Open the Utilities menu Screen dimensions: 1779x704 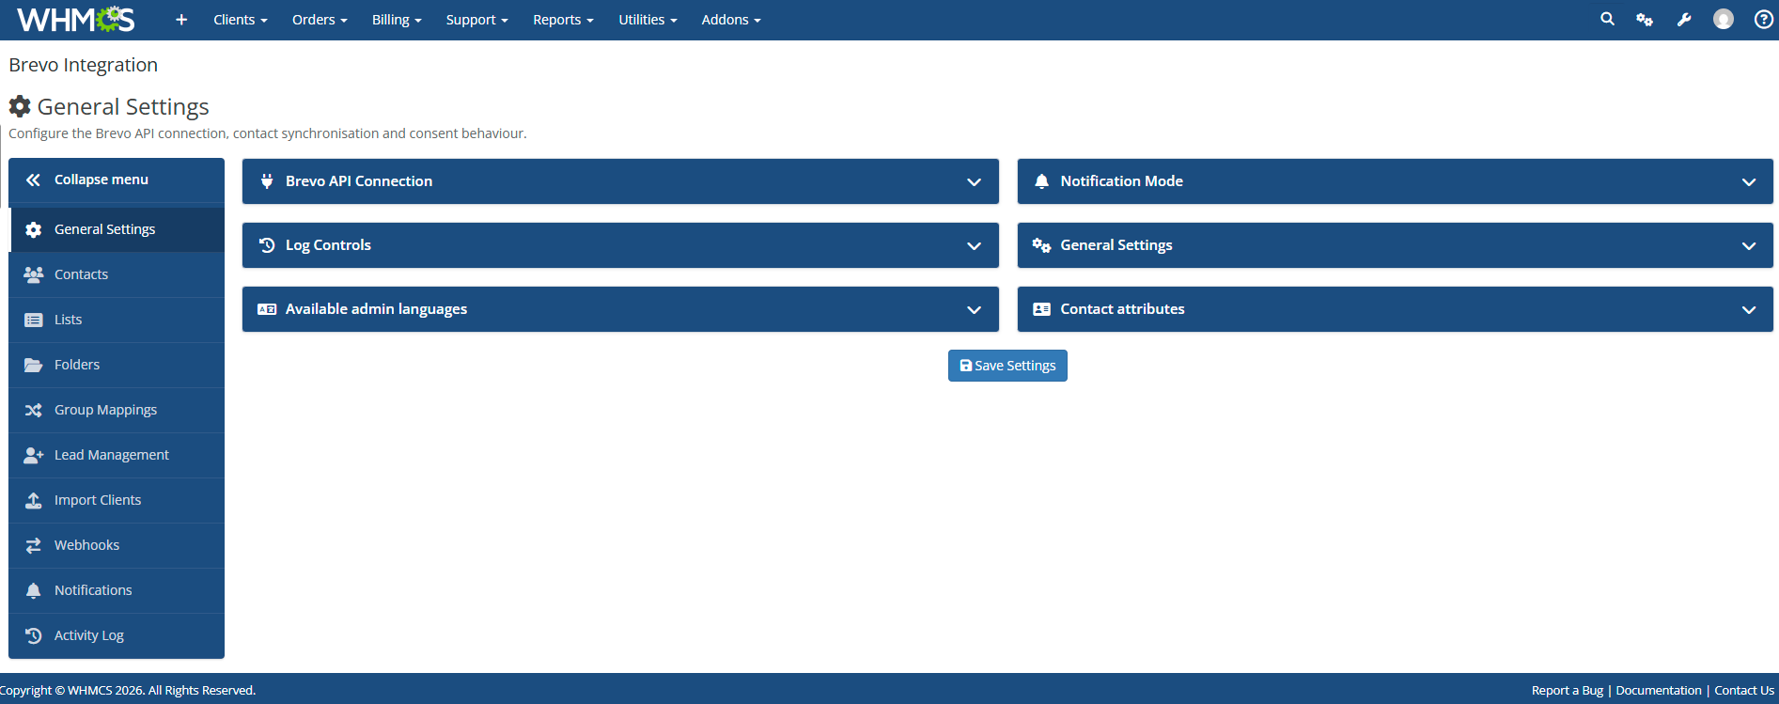tap(648, 20)
